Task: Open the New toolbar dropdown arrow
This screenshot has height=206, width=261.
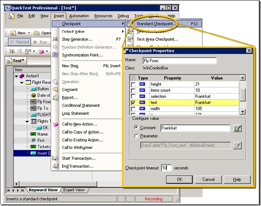Action: [29, 33]
